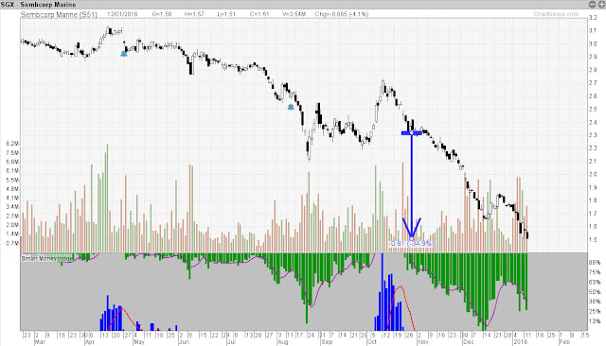Click the 8.2M volume axis label
This screenshot has height=346, width=606.
12,144
